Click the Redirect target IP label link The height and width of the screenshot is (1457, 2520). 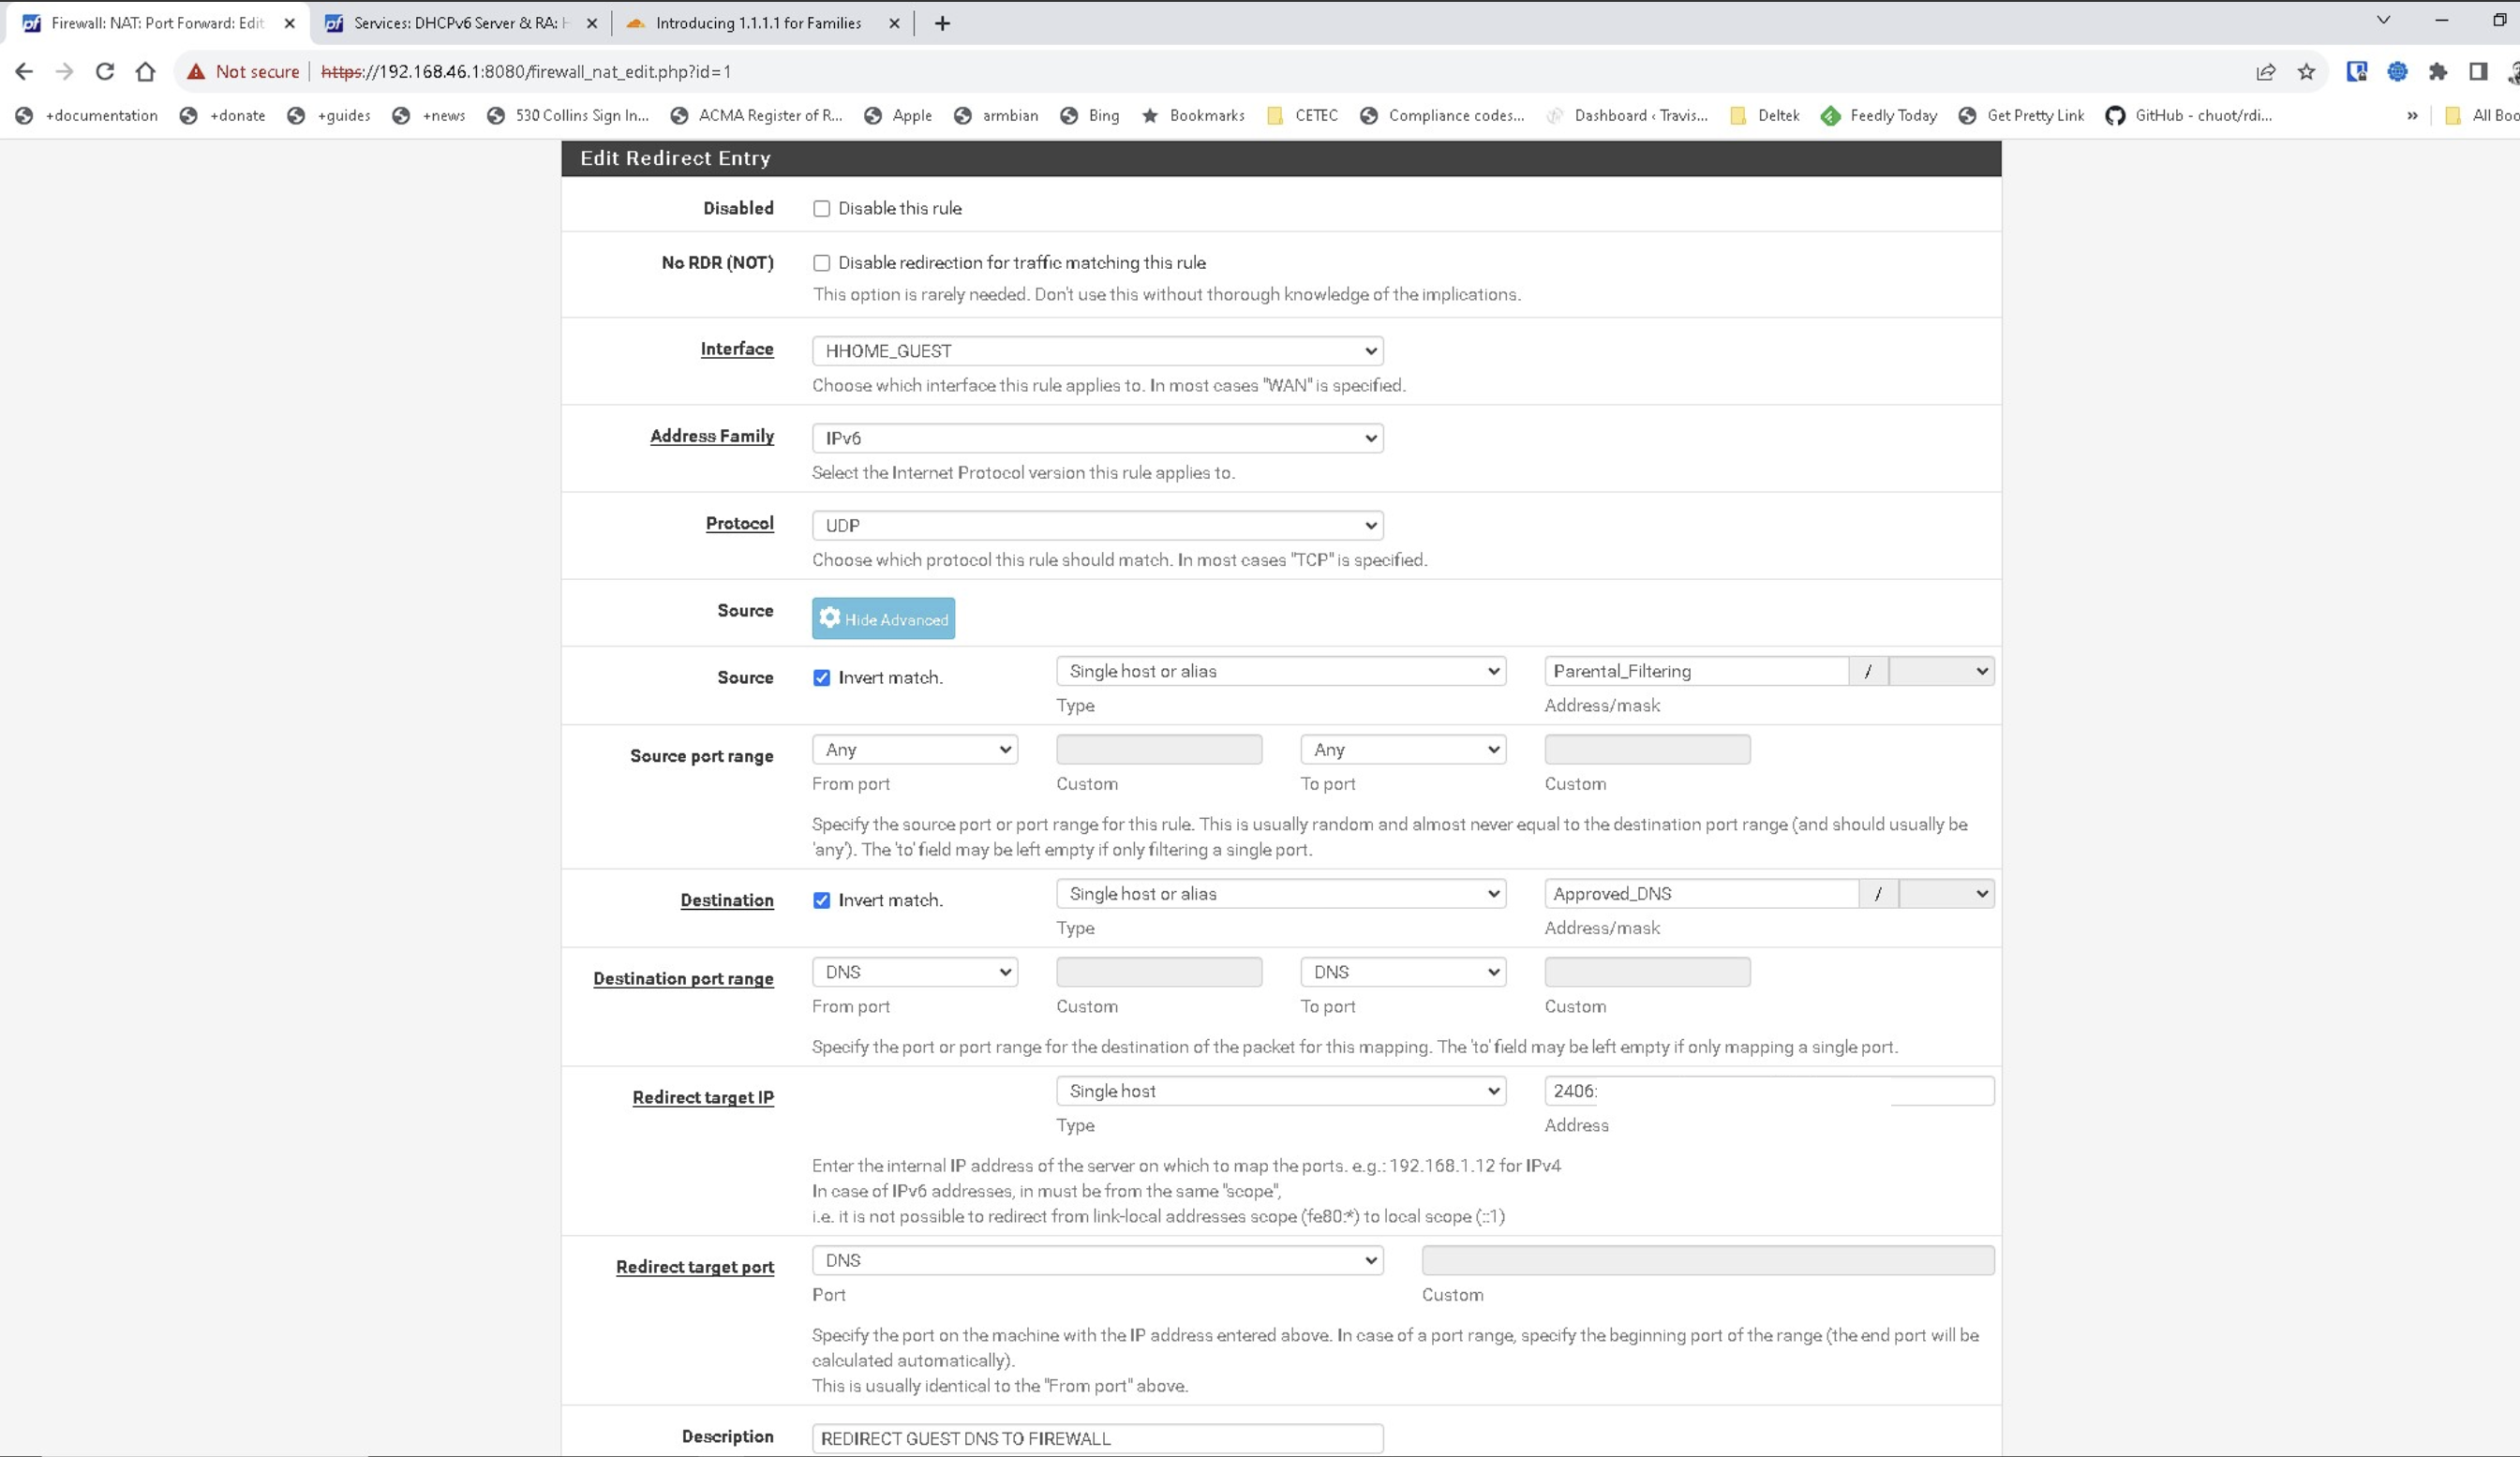click(x=702, y=1097)
